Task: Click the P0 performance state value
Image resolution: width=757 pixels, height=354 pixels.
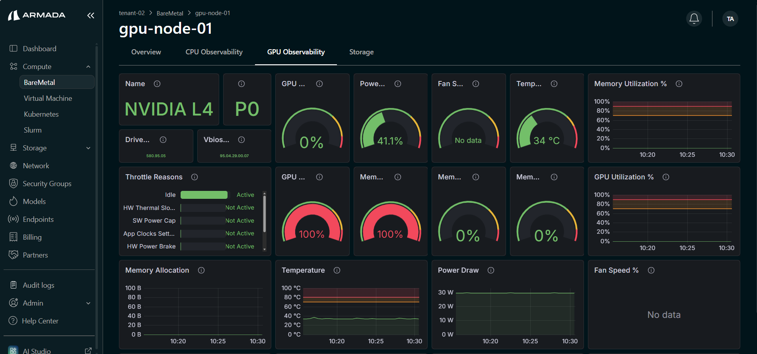Action: (247, 109)
